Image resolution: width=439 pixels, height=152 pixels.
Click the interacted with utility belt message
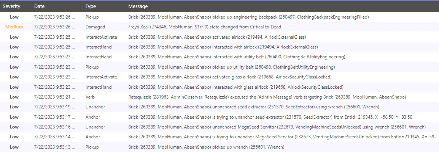(237, 57)
